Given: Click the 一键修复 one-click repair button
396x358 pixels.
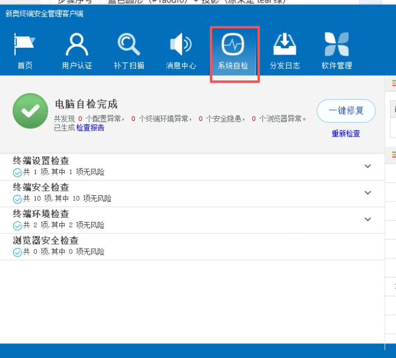Looking at the screenshot, I should pos(346,111).
